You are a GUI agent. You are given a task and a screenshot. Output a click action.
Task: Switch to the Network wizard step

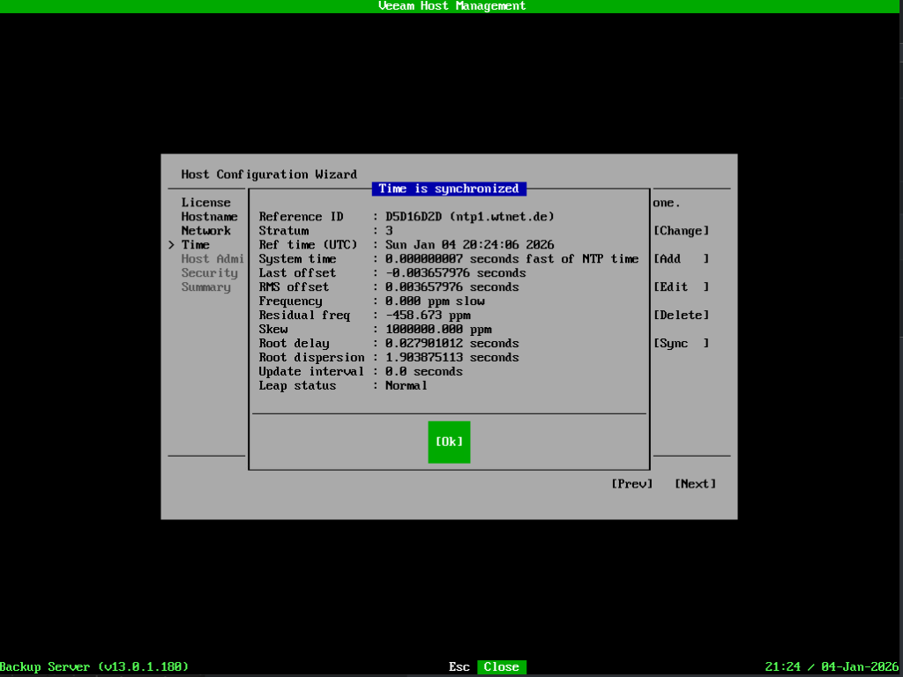coord(205,231)
